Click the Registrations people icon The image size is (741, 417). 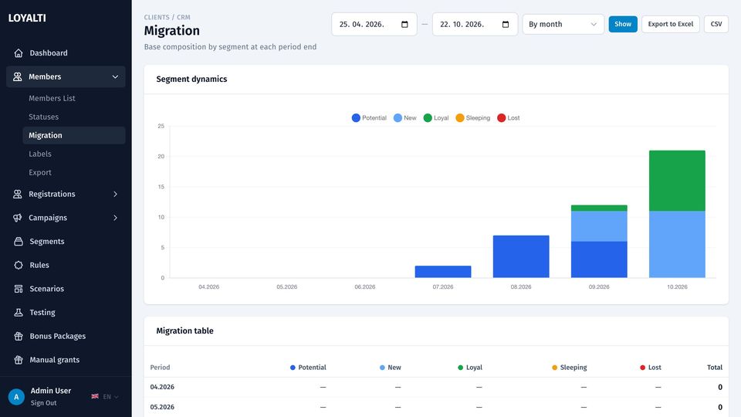coord(18,194)
